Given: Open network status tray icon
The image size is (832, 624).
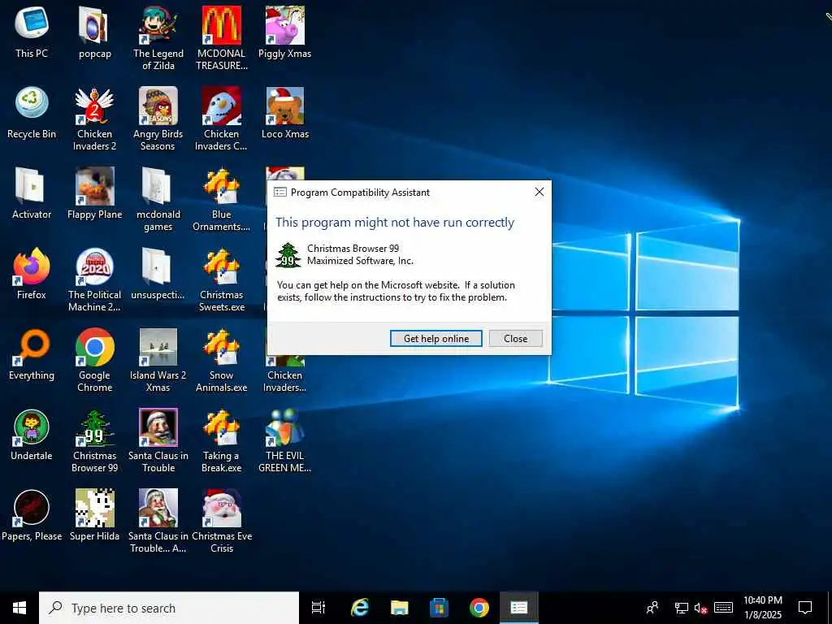Looking at the screenshot, I should point(682,608).
